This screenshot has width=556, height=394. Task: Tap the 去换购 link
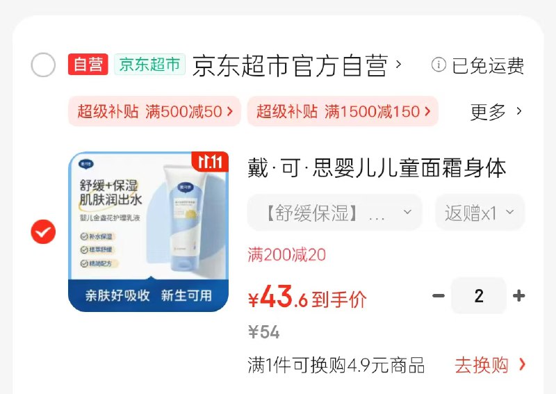481,365
